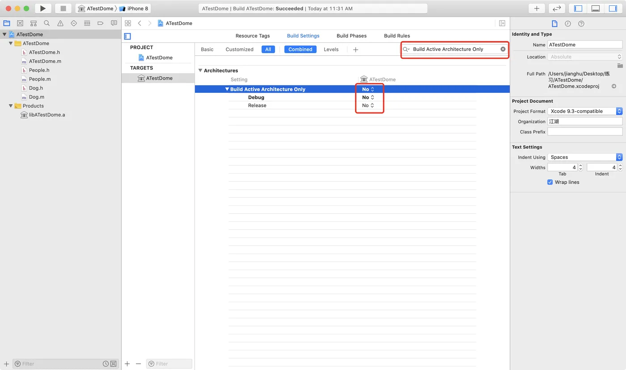Go back with the left chevron
The width and height of the screenshot is (626, 370).
click(140, 23)
